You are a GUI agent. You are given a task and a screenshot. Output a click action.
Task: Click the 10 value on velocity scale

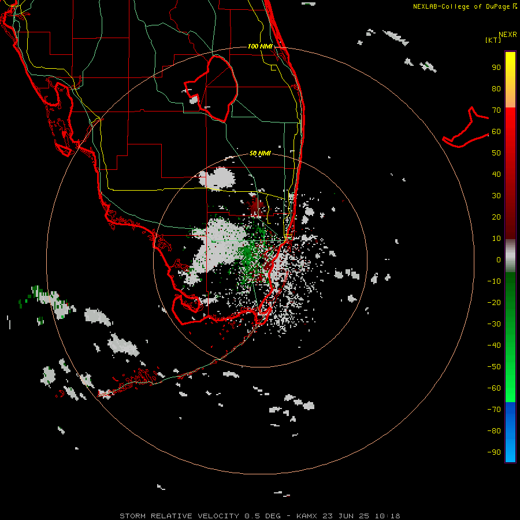(x=496, y=239)
